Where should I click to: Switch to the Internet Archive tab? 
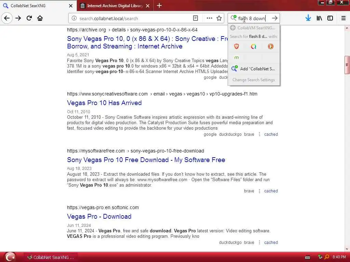click(115, 5)
